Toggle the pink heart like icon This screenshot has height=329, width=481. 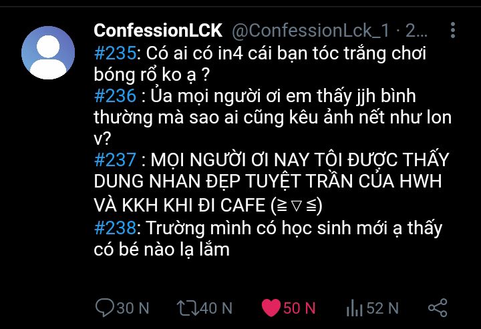pos(271,308)
